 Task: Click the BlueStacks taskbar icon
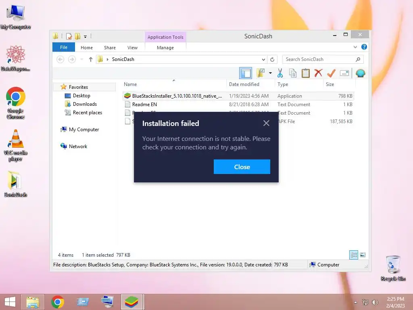pyautogui.click(x=132, y=302)
